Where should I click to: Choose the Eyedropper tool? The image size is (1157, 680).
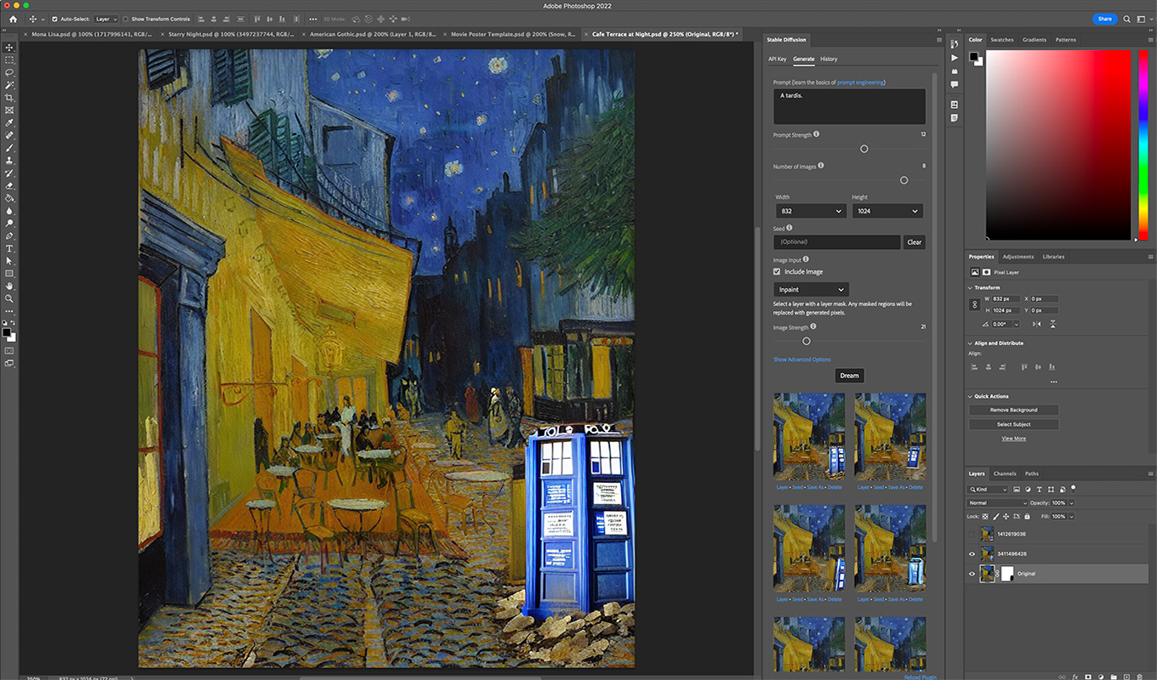point(9,123)
